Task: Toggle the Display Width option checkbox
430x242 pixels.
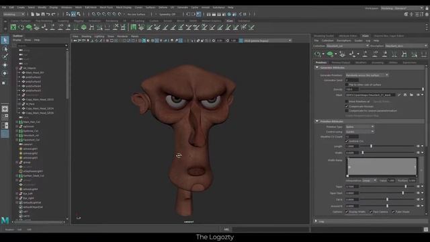Action: coord(347,212)
